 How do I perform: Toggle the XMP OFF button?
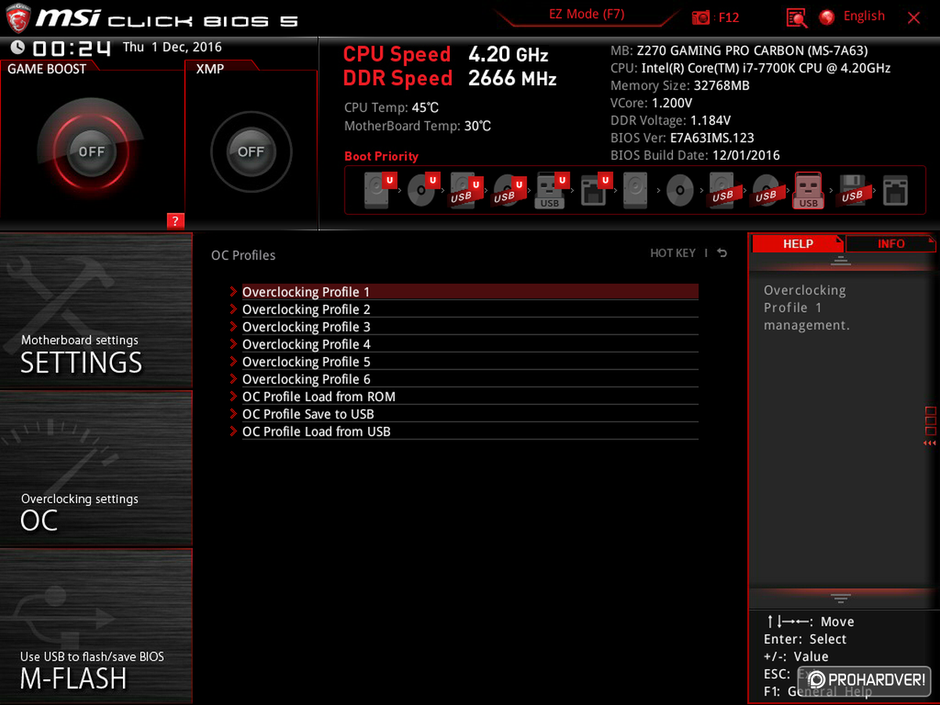[x=251, y=151]
